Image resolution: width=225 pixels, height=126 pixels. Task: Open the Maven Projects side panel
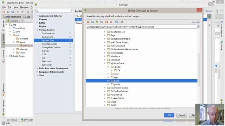point(222,29)
